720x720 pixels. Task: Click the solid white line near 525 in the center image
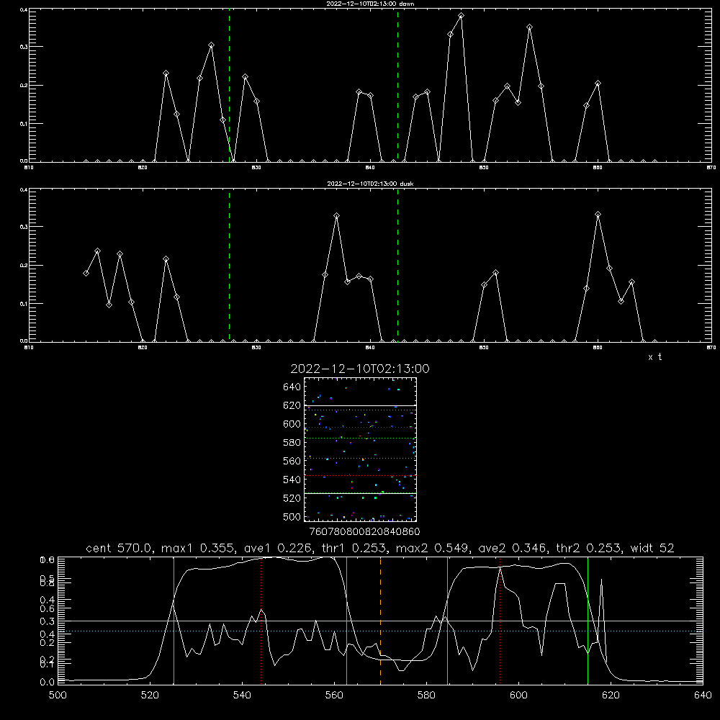pyautogui.click(x=360, y=493)
